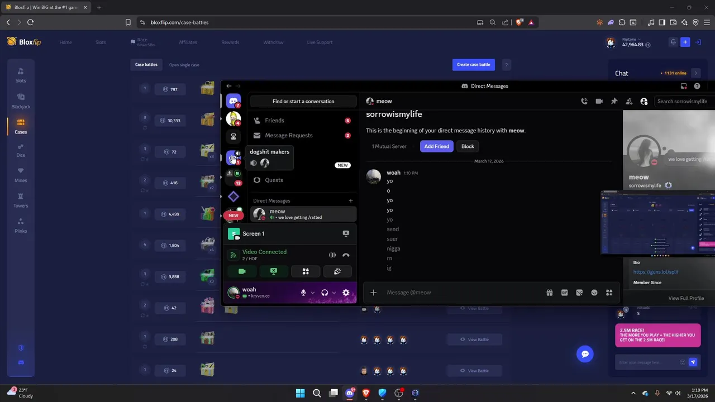Mute the microphone in Discord
Viewport: 715px width, 402px height.
pyautogui.click(x=303, y=293)
